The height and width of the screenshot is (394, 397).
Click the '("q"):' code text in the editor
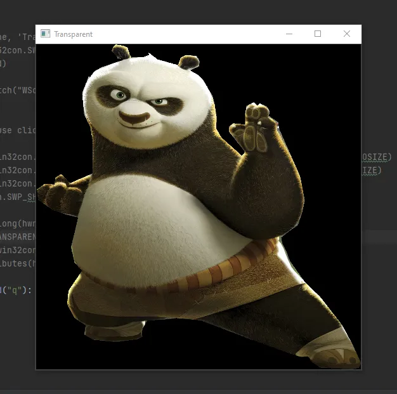(x=16, y=290)
